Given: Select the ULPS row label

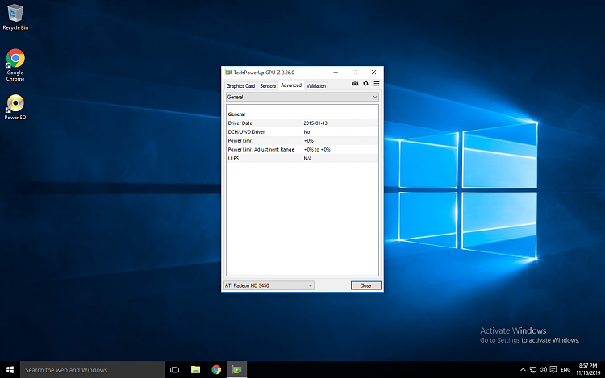Looking at the screenshot, I should pyautogui.click(x=233, y=158).
